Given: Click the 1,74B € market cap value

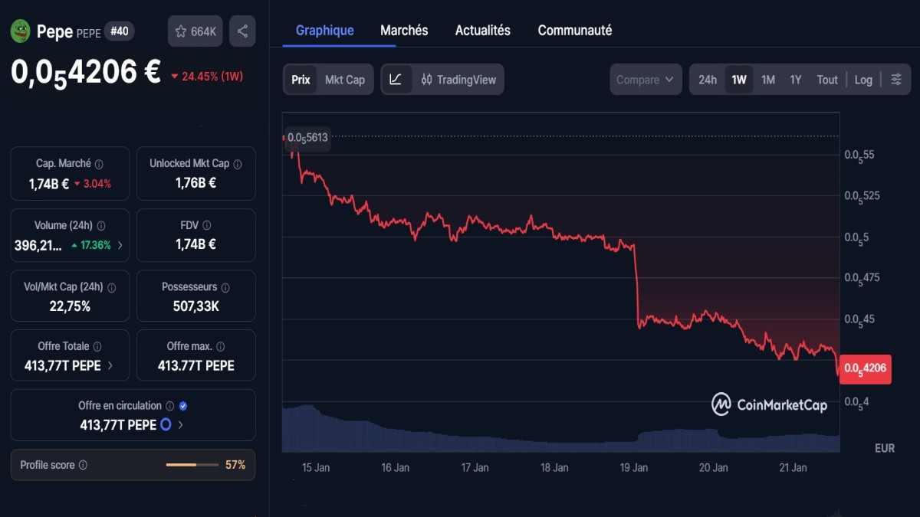Looking at the screenshot, I should point(49,184).
